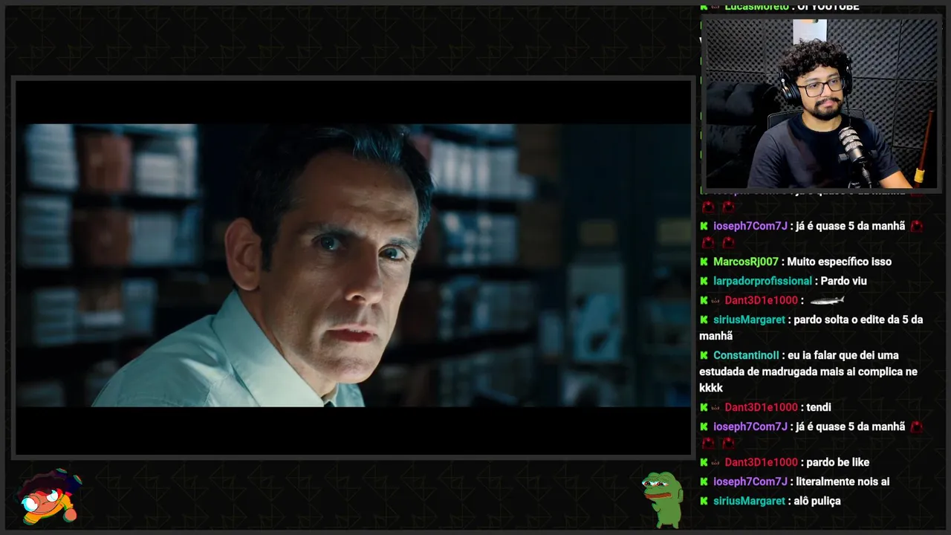The width and height of the screenshot is (951, 535).
Task: Select the 'pardo be like' chat text
Action: coord(838,462)
